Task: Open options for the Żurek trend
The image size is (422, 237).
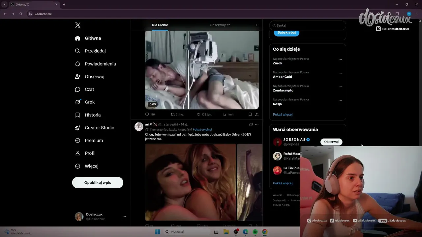Action: [x=340, y=60]
